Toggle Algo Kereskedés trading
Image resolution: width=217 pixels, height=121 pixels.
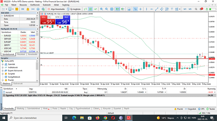[x=56, y=9]
